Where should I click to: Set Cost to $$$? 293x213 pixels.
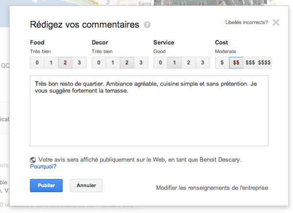click(250, 63)
